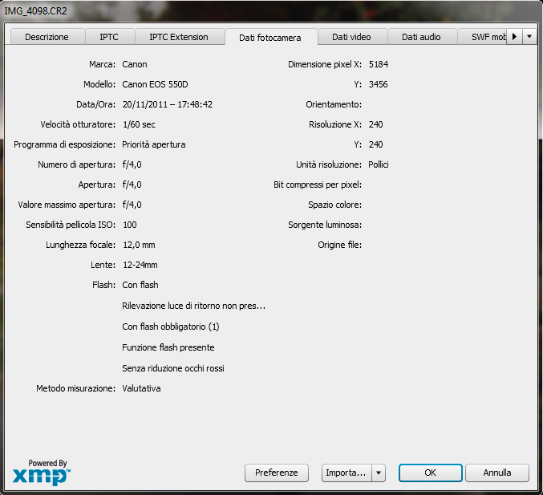Click the Rilevazione luce di ritorno text
Image resolution: width=543 pixels, height=495 pixels.
[193, 306]
